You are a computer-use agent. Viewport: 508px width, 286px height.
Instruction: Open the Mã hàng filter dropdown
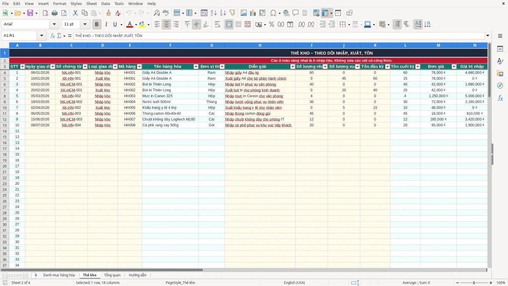(x=139, y=67)
